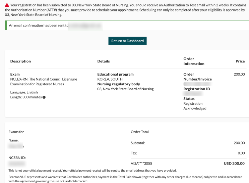Screen dimensions: 249x183
Task: Click the 'Exams for' heading
Action: (x=16, y=132)
